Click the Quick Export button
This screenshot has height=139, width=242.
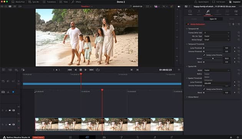click(x=201, y=2)
